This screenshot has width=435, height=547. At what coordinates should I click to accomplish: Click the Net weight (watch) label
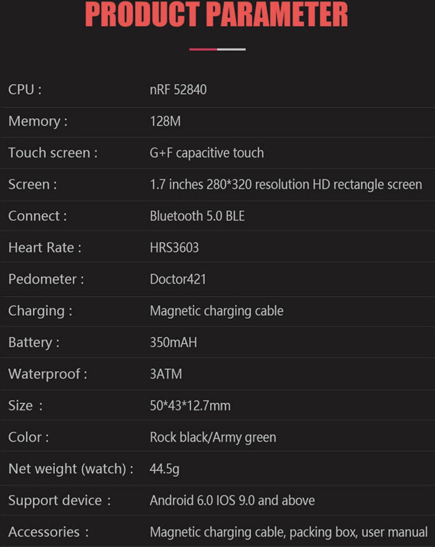tap(71, 469)
